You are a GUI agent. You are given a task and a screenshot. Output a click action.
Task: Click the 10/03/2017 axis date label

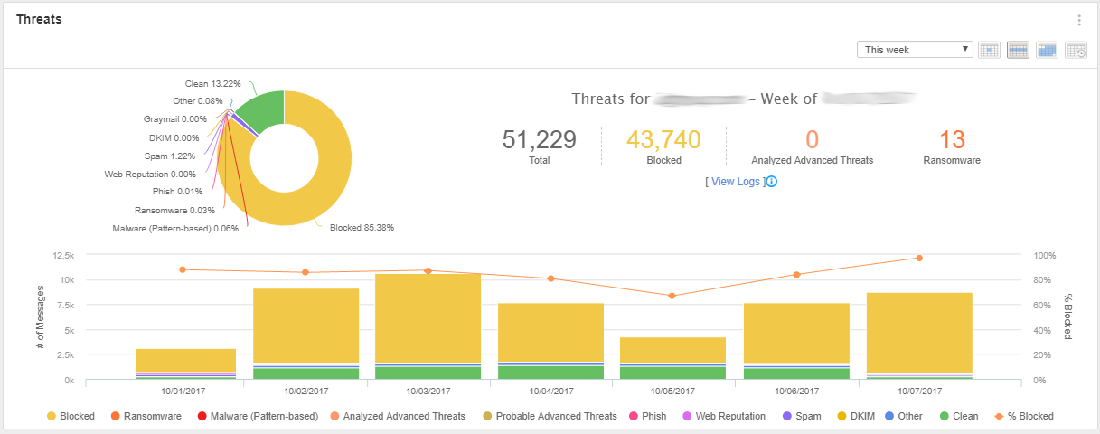click(x=428, y=392)
